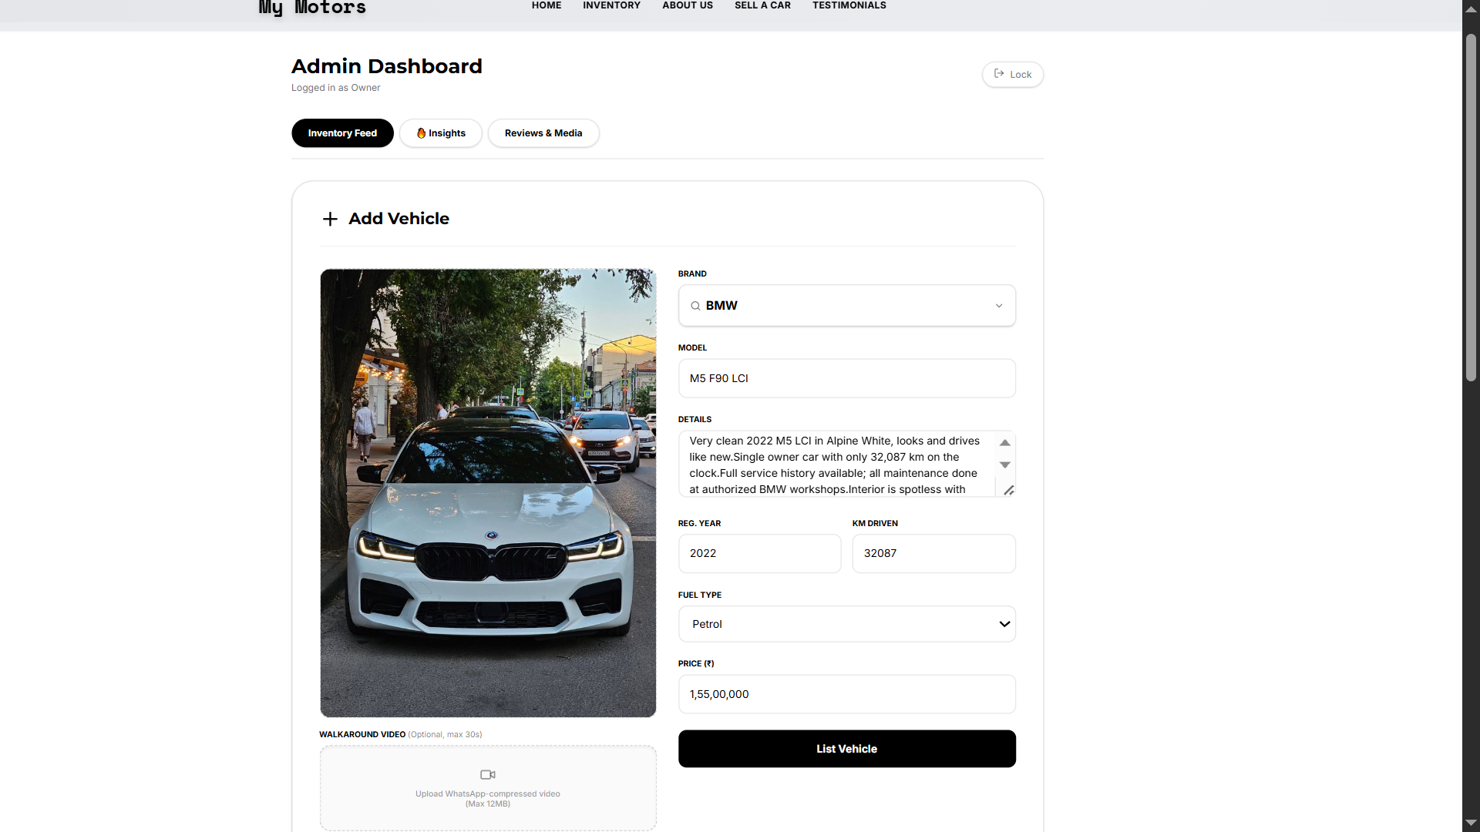Click the page scrollbar thumb
The width and height of the screenshot is (1480, 832).
pyautogui.click(x=1471, y=208)
